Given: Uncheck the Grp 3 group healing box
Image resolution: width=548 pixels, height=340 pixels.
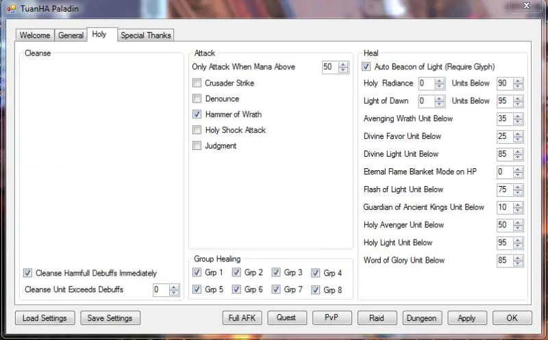Looking at the screenshot, I should click(276, 273).
